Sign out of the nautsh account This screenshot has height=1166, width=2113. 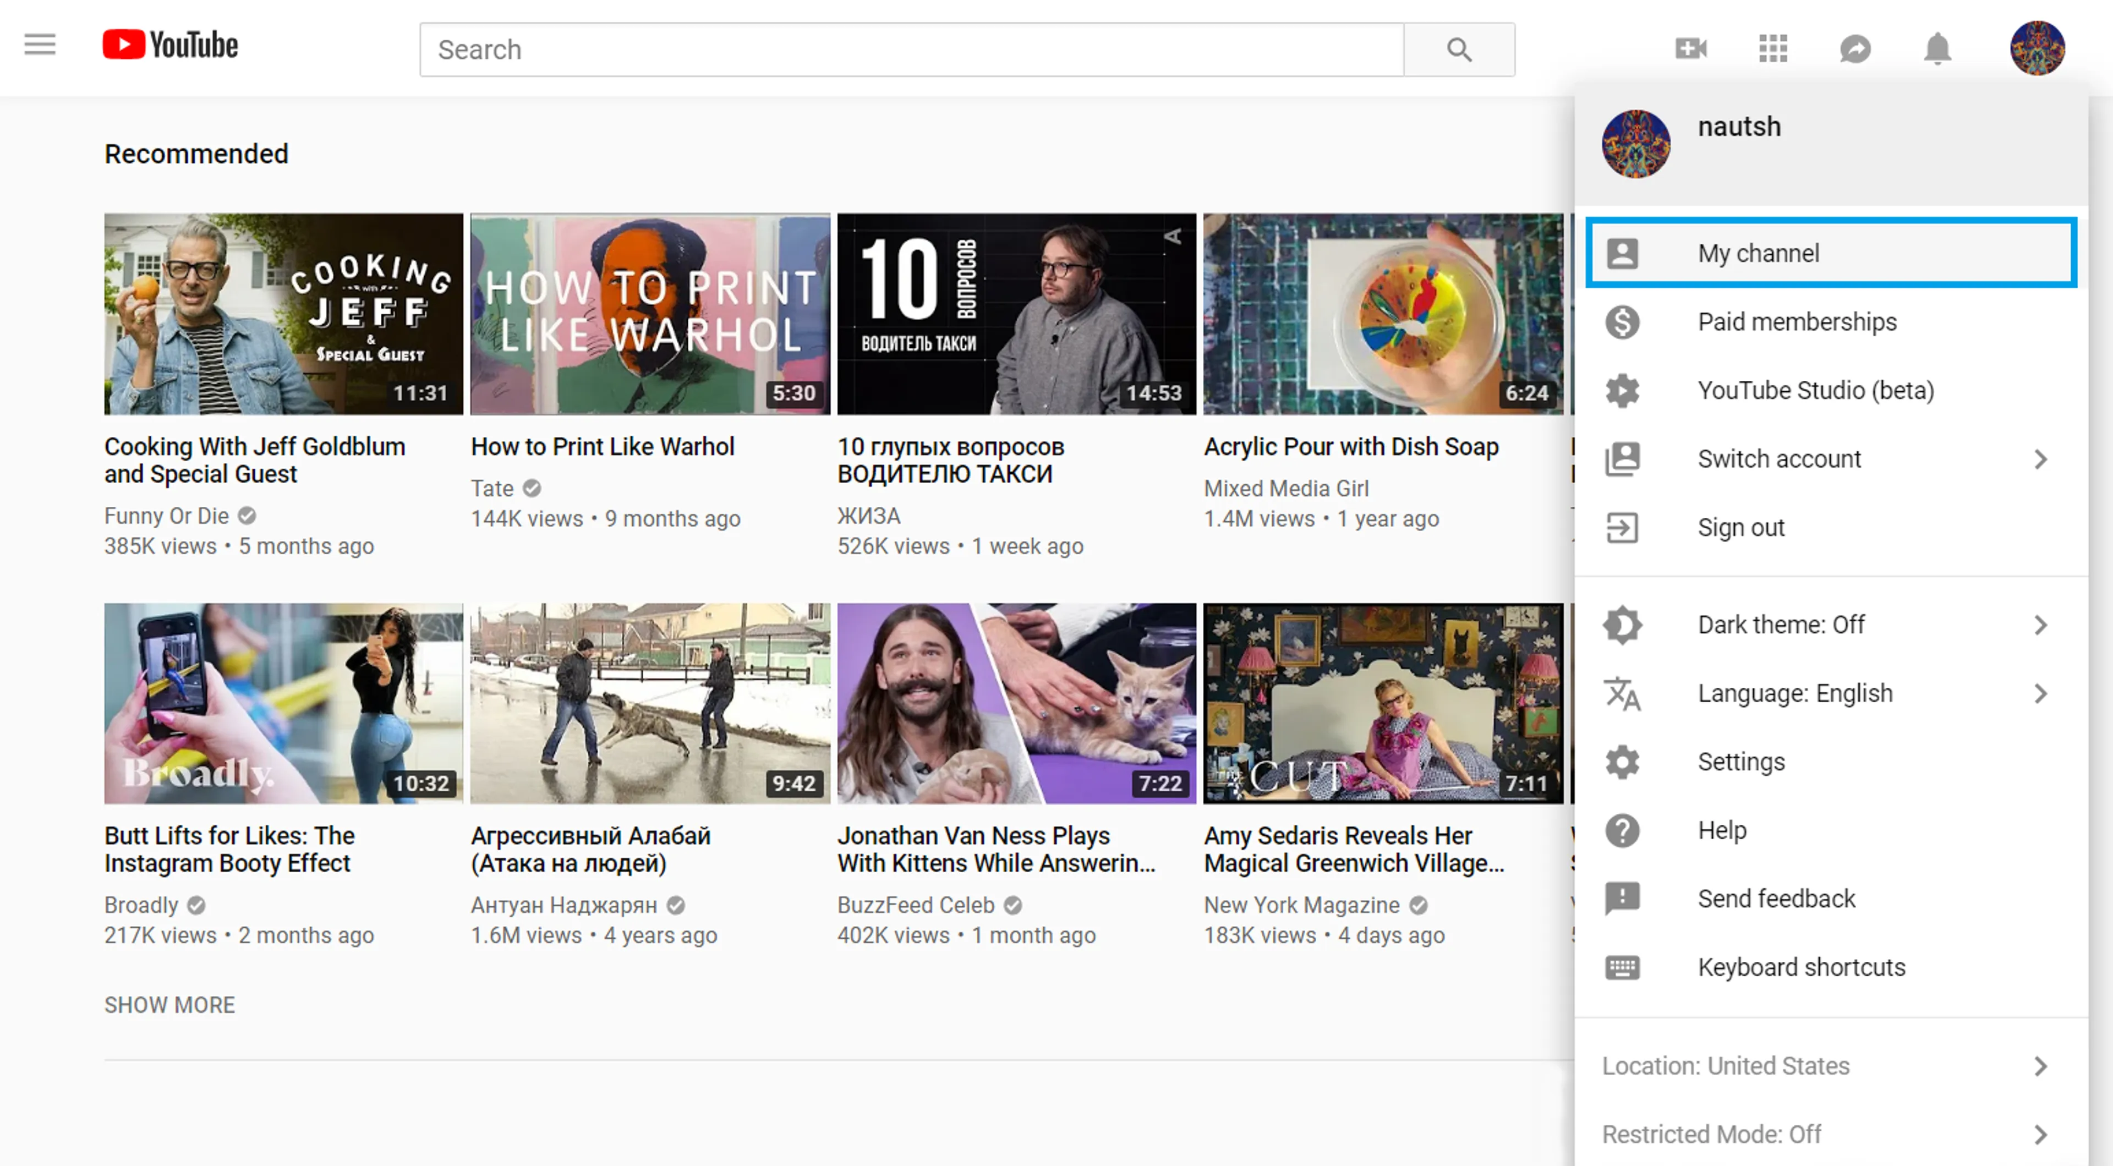pyautogui.click(x=1740, y=527)
